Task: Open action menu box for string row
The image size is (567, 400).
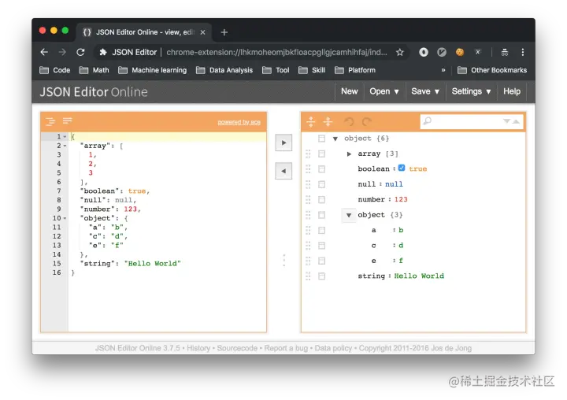Action: 321,276
